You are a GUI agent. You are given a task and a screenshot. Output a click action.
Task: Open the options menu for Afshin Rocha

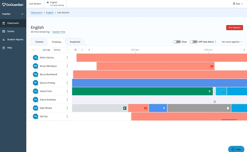[x=67, y=58]
